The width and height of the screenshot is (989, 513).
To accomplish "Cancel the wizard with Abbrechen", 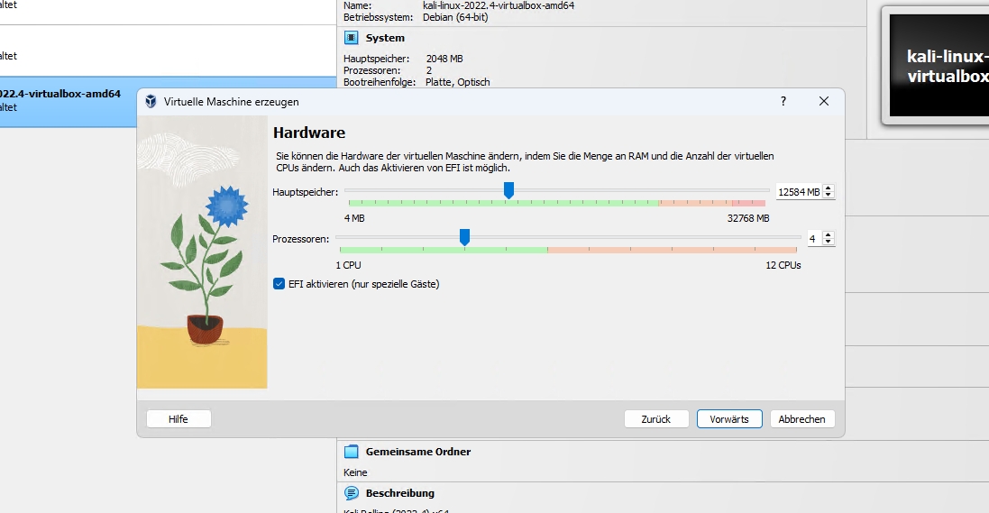I will (801, 419).
